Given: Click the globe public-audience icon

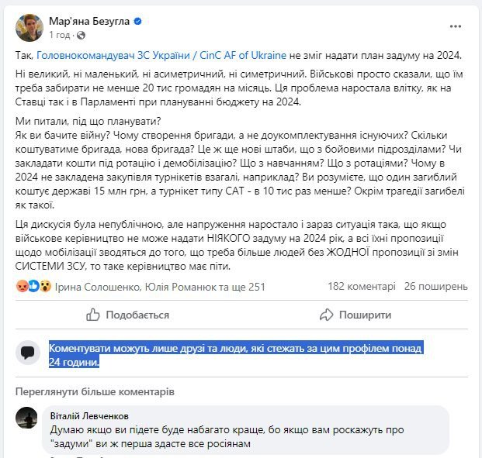Looking at the screenshot, I should point(81,36).
